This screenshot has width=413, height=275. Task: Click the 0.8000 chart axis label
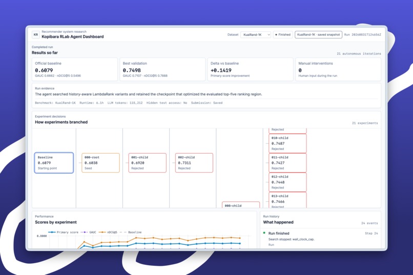[x=42, y=236]
